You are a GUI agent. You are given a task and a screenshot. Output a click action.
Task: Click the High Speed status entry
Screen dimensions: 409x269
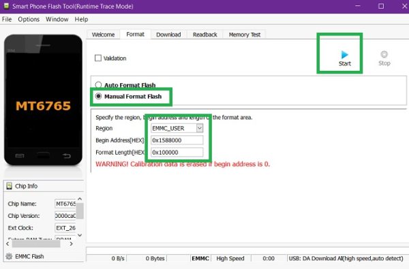230,258
